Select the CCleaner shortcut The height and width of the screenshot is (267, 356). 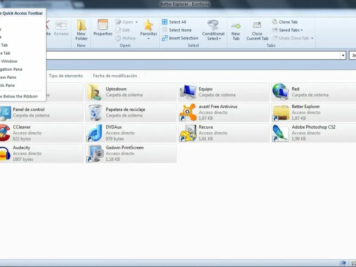pos(41,133)
